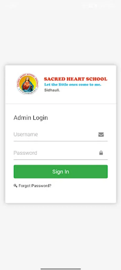Image resolution: width=121 pixels, height=270 pixels.
Task: Tap the red SACRED HEART SCHOOL title
Action: coord(75,79)
